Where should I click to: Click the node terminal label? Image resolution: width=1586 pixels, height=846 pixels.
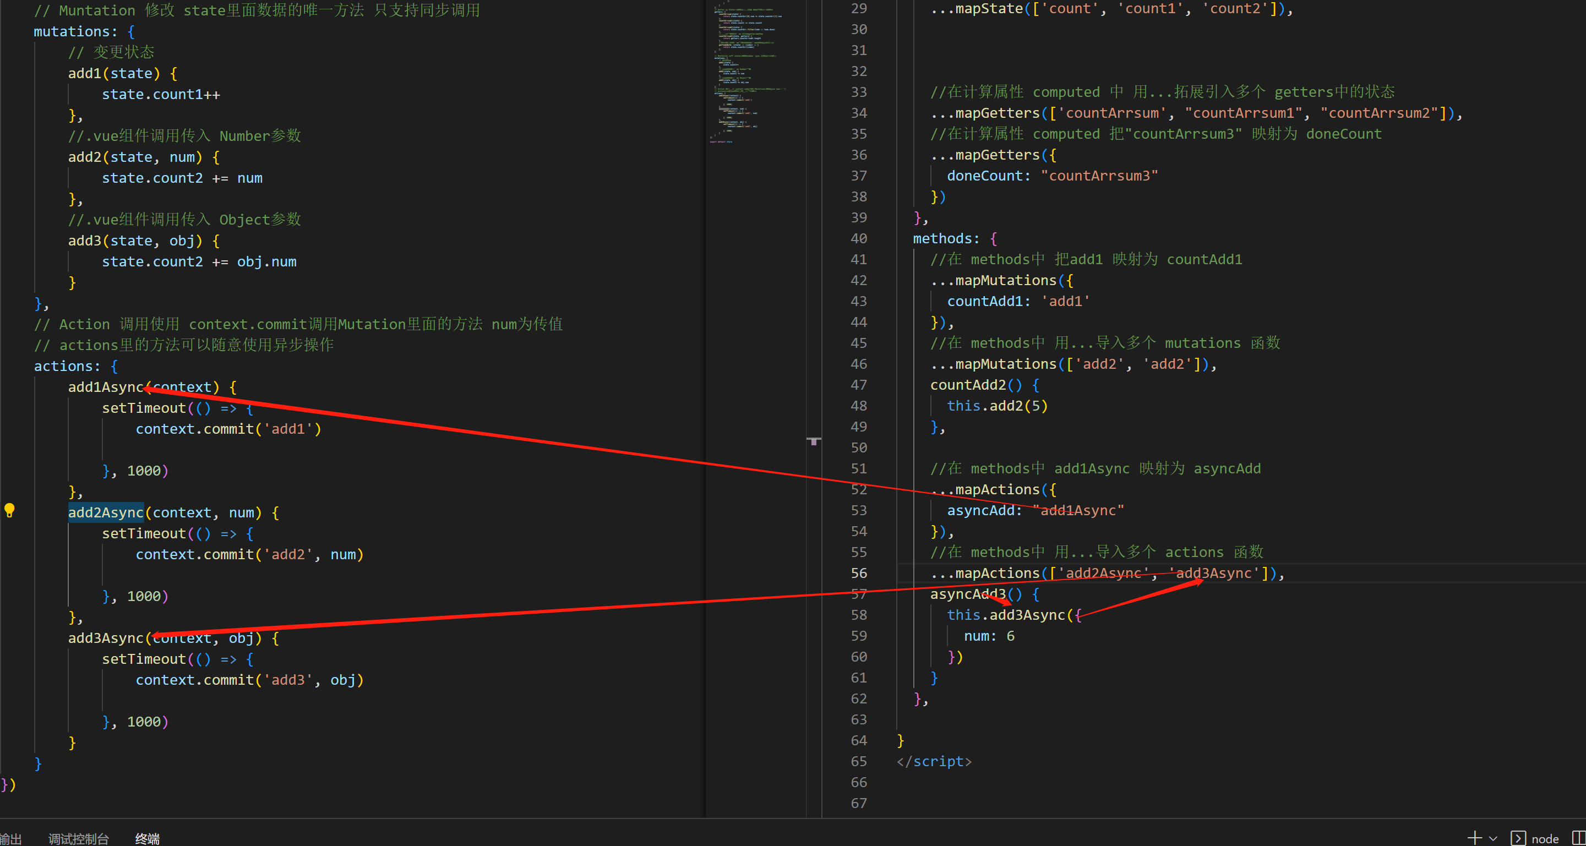(1544, 838)
